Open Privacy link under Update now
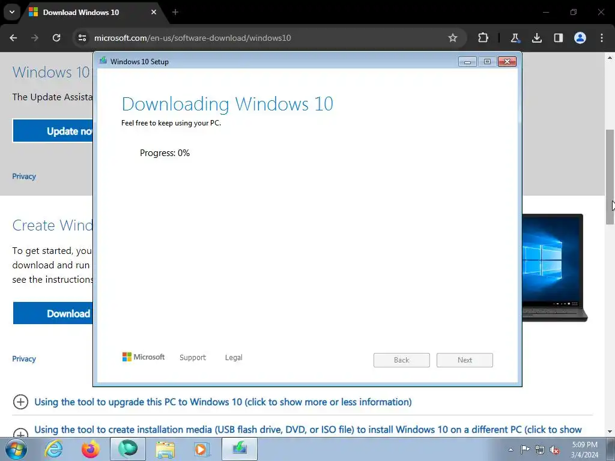The image size is (615, 461). coord(24,176)
